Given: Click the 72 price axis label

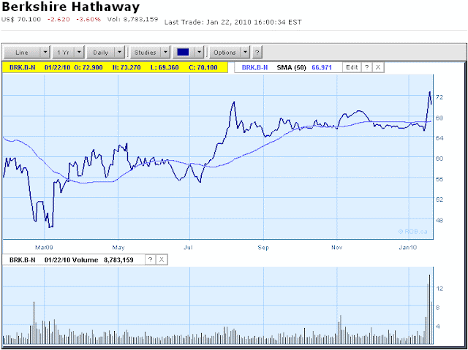Looking at the screenshot, I should tap(439, 97).
